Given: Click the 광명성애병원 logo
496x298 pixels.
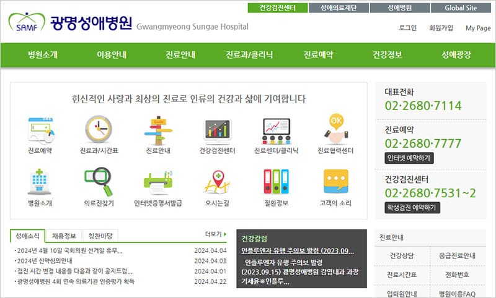Looking at the screenshot, I should [70, 24].
